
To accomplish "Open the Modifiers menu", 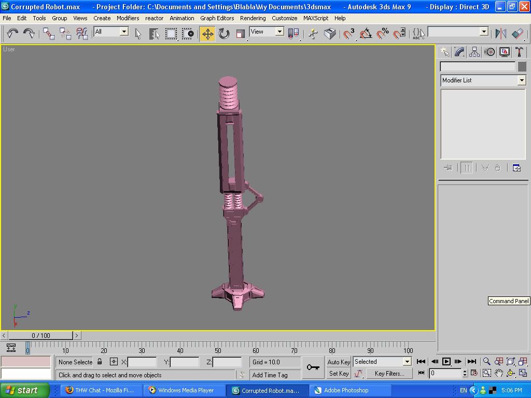I will click(x=128, y=18).
